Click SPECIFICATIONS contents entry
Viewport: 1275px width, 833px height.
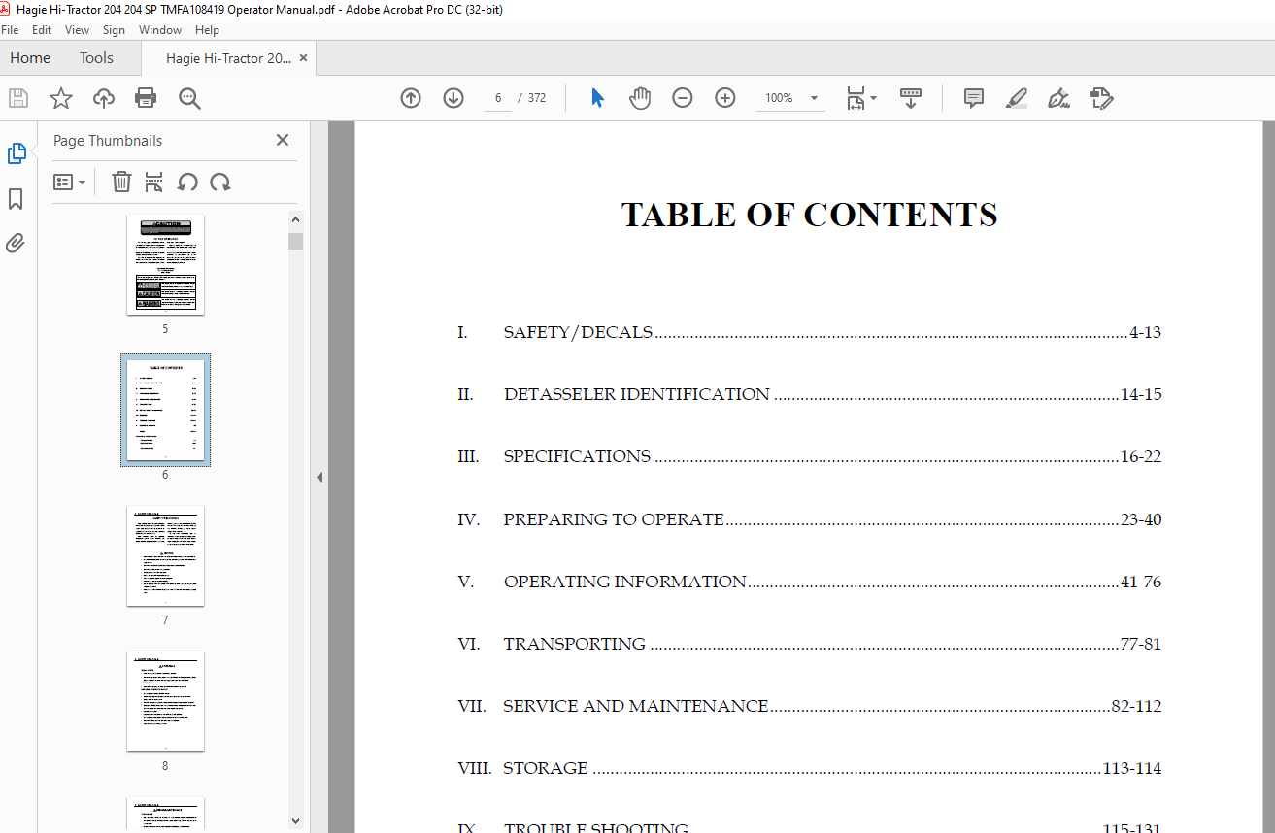pyautogui.click(x=809, y=456)
